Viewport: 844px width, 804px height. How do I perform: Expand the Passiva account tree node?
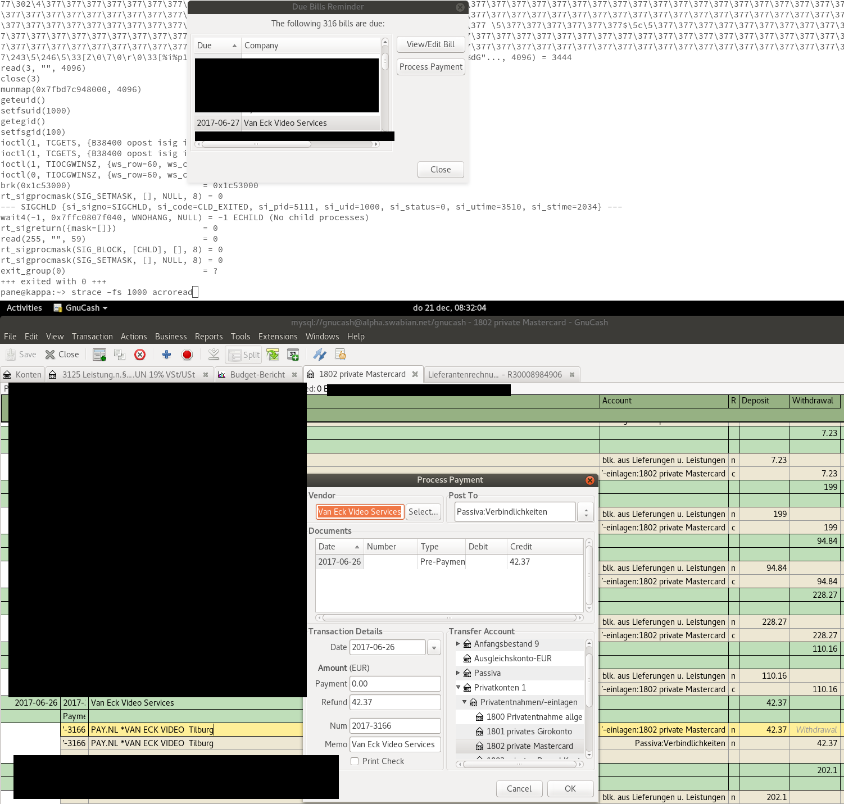pyautogui.click(x=458, y=673)
